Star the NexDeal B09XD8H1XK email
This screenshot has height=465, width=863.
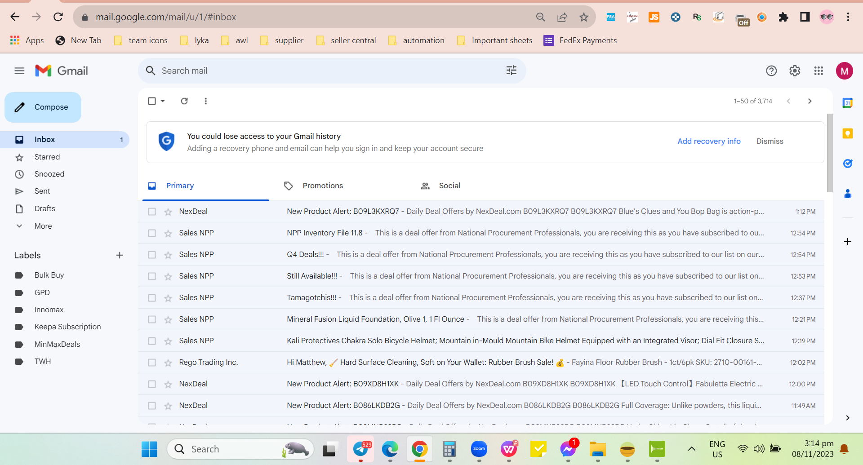pos(168,384)
